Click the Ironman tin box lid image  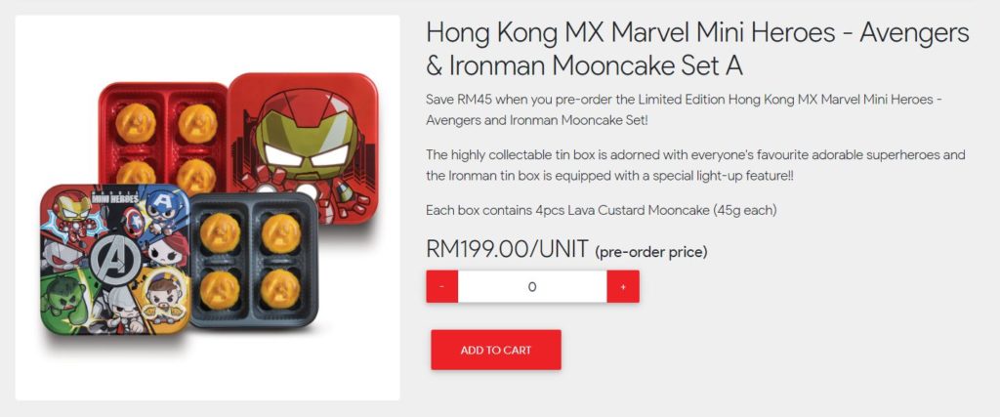pyautogui.click(x=303, y=147)
